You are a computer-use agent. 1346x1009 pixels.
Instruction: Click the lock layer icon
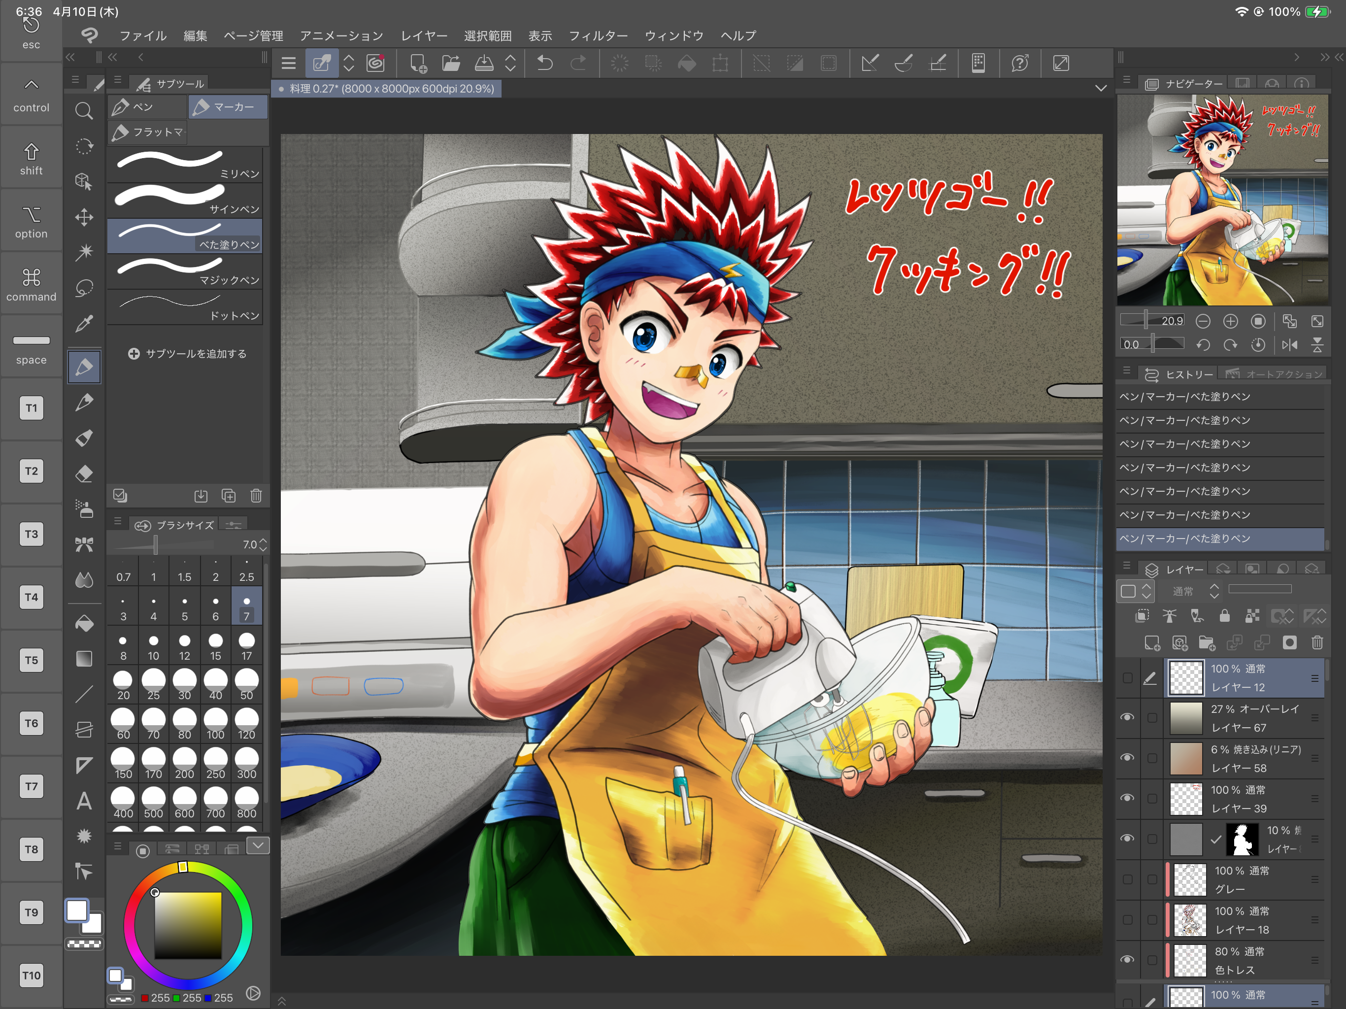coord(1224,616)
